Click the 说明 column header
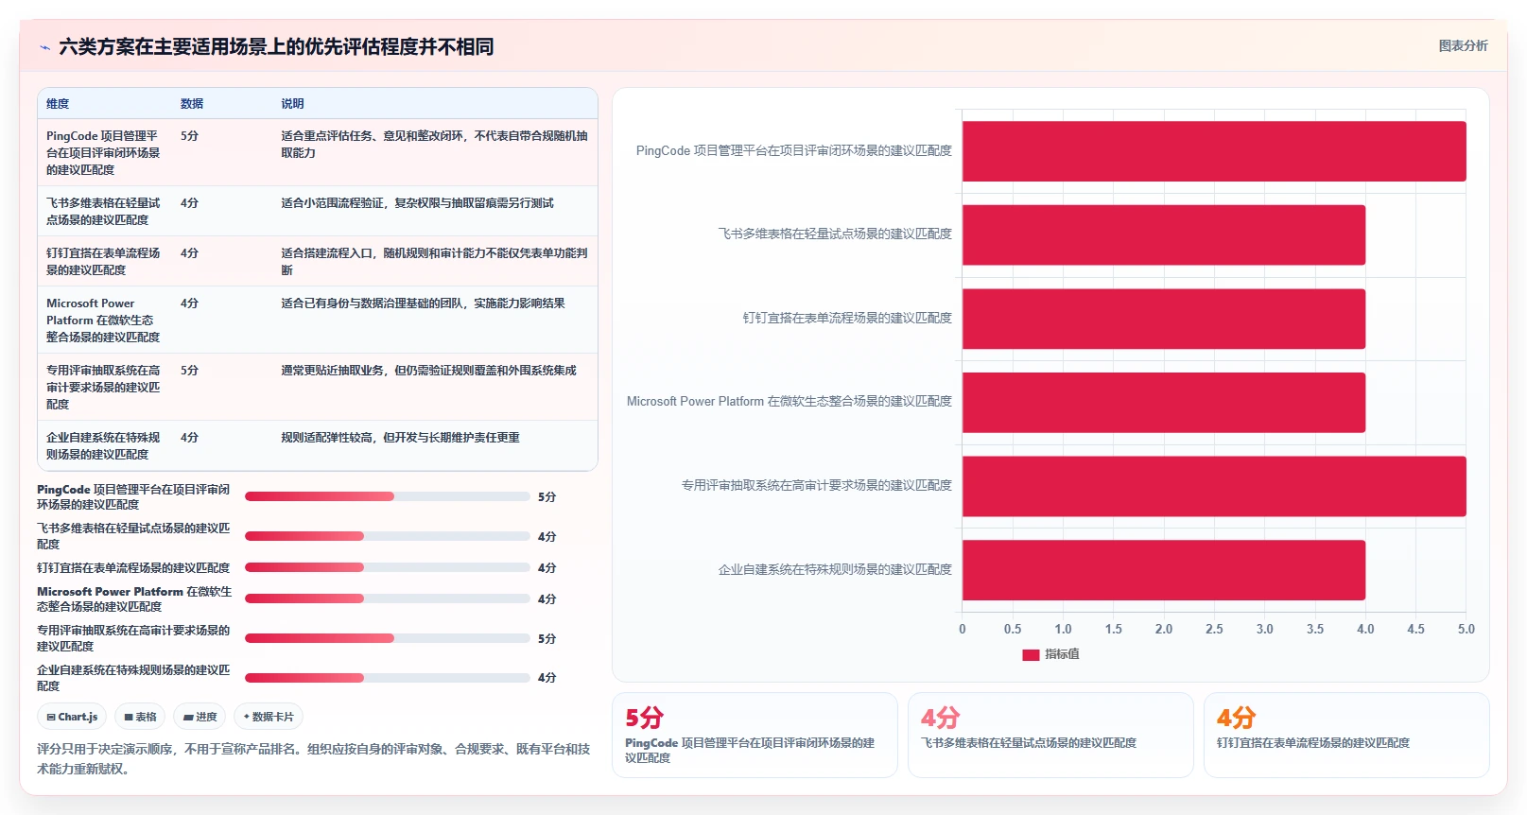 click(292, 104)
